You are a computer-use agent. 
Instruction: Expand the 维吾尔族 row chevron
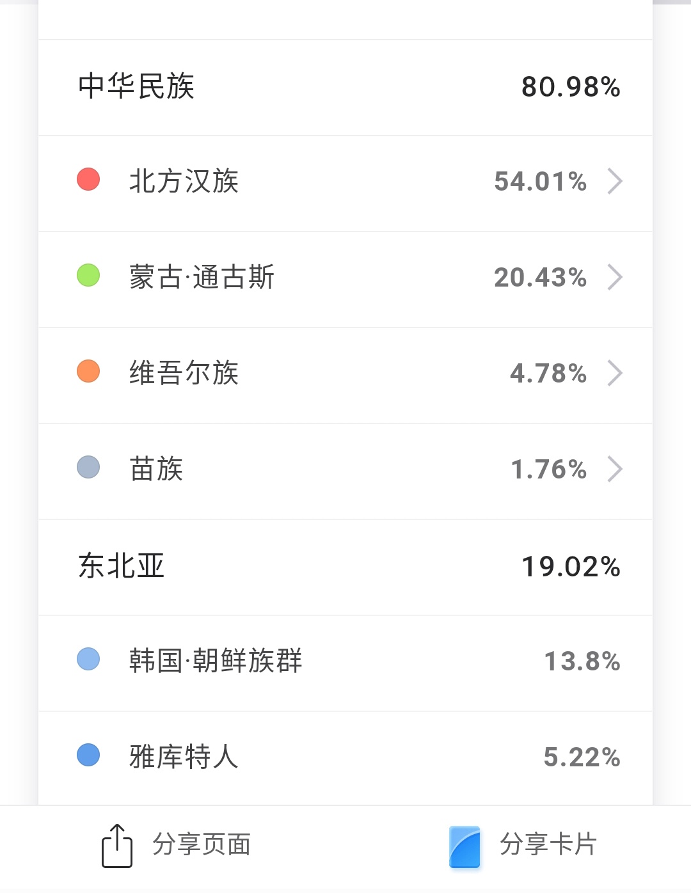pos(615,374)
